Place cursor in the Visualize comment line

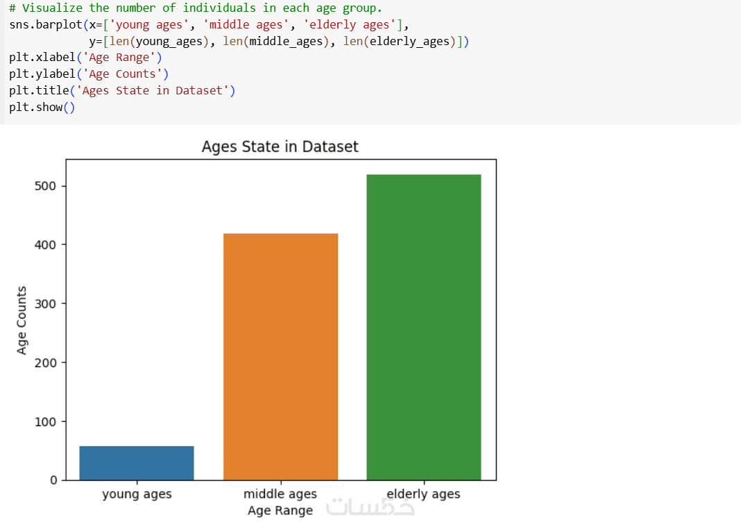click(196, 8)
